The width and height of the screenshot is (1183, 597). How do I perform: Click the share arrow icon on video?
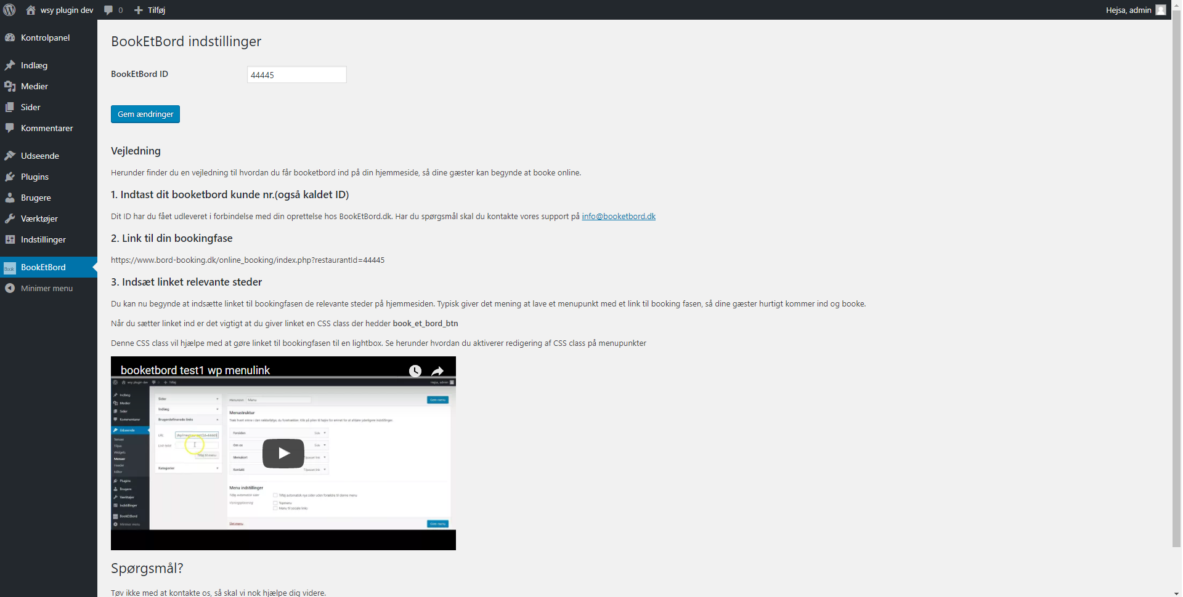coord(437,371)
